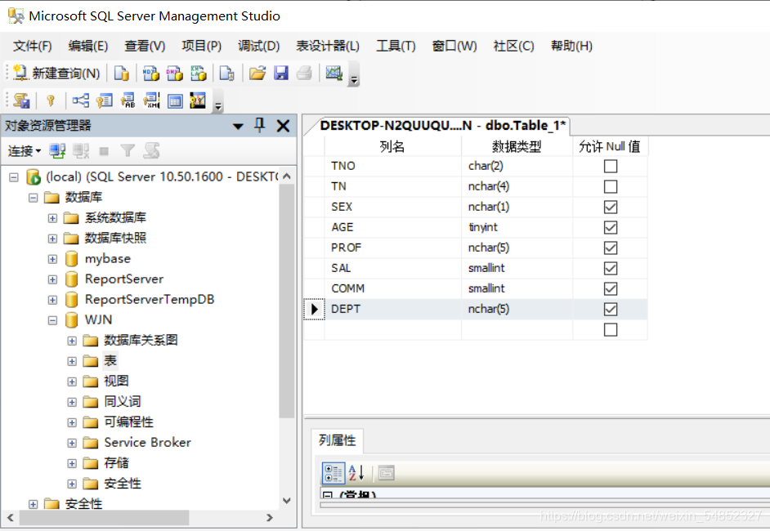Screen dimensions: 770x531
Task: Select the ReportServerTempDB database node
Action: pos(150,299)
